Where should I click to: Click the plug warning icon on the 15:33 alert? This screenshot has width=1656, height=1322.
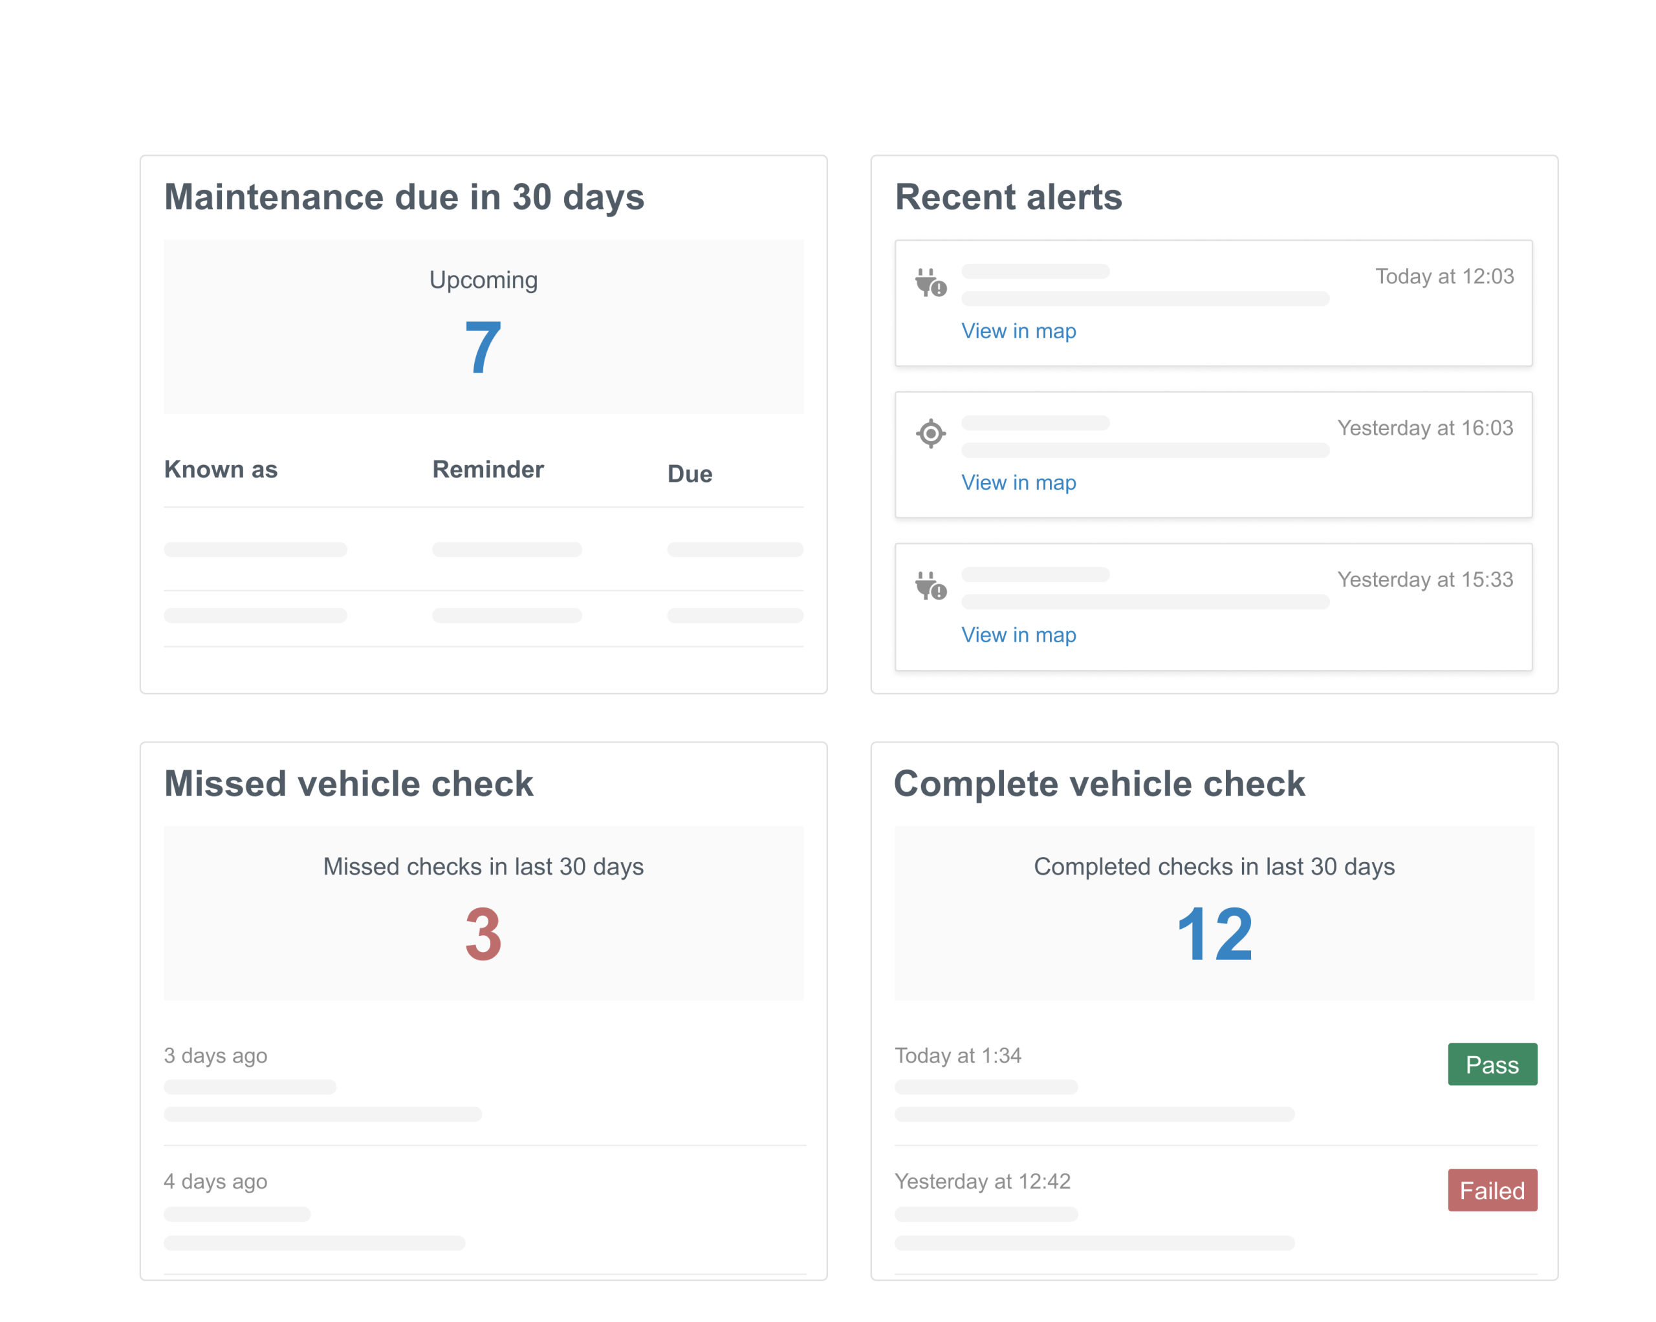coord(931,586)
